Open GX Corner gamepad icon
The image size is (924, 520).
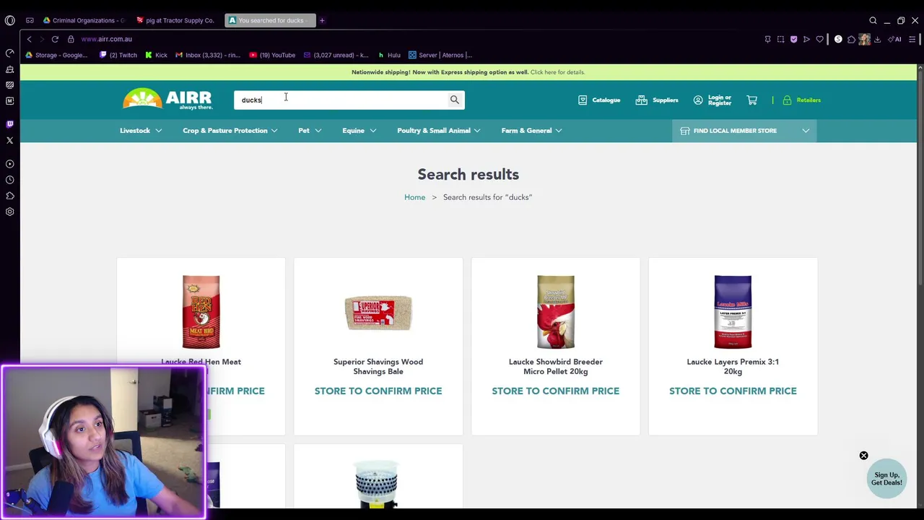click(30, 20)
